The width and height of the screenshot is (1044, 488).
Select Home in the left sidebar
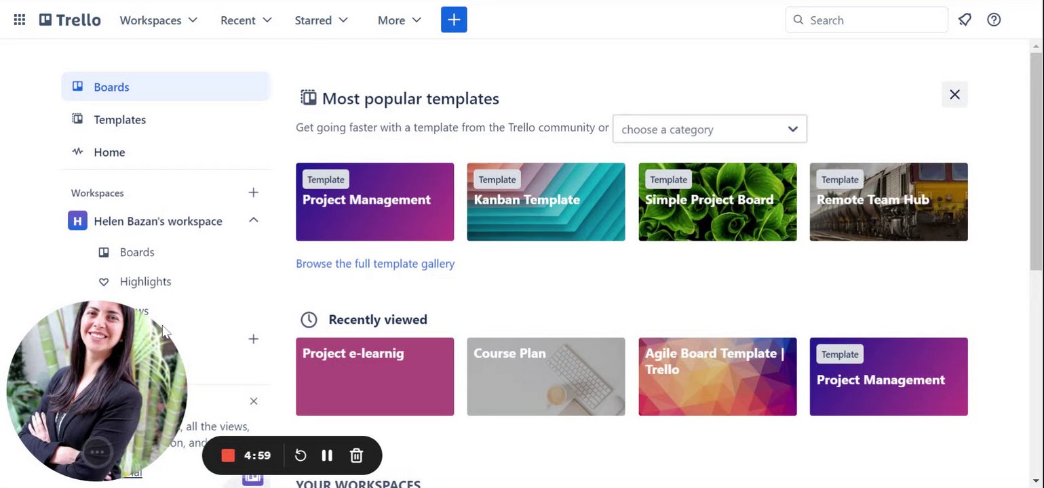[x=166, y=152]
